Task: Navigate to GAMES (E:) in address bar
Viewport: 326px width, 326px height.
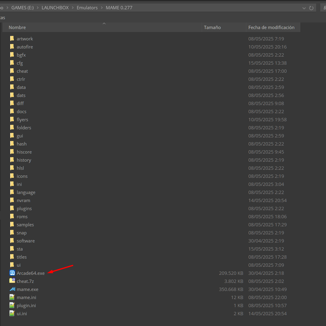Action: [x=22, y=8]
